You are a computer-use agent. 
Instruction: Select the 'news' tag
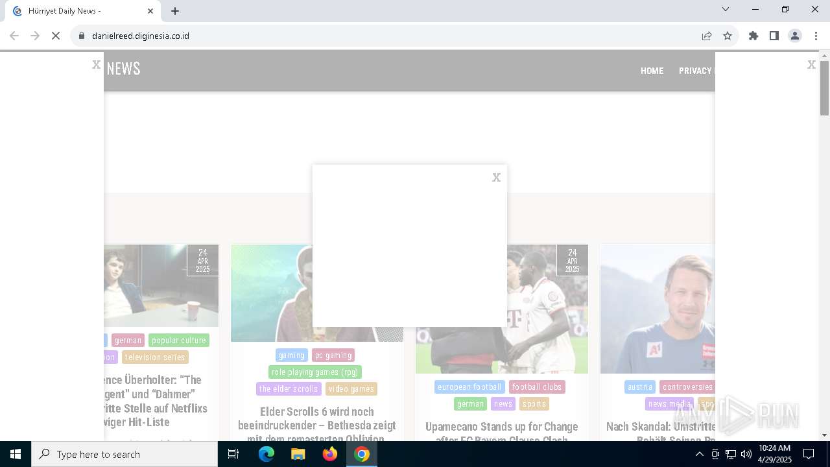(503, 404)
